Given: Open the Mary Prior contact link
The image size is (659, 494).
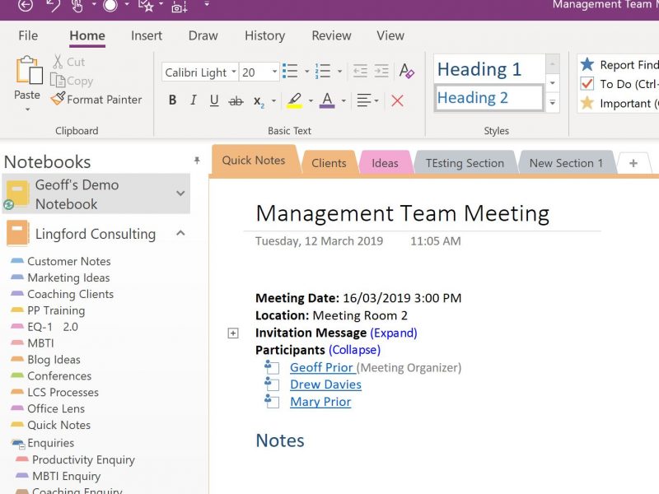Looking at the screenshot, I should coord(320,402).
